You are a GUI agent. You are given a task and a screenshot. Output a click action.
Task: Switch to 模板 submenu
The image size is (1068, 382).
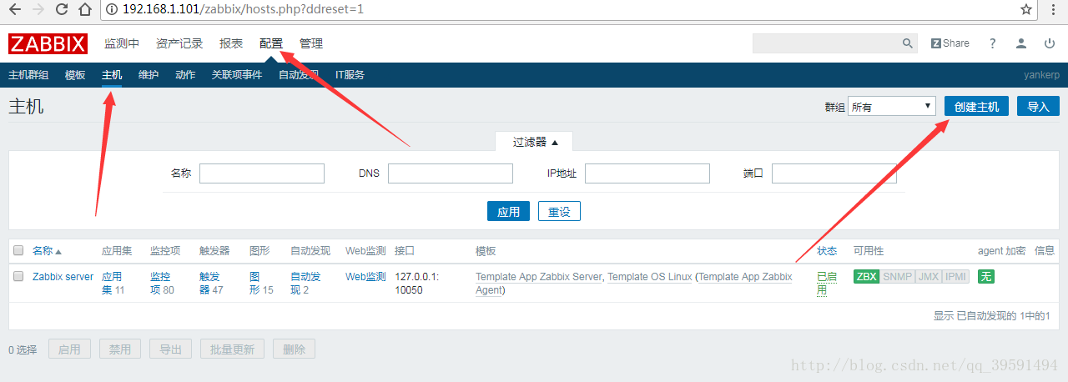75,74
